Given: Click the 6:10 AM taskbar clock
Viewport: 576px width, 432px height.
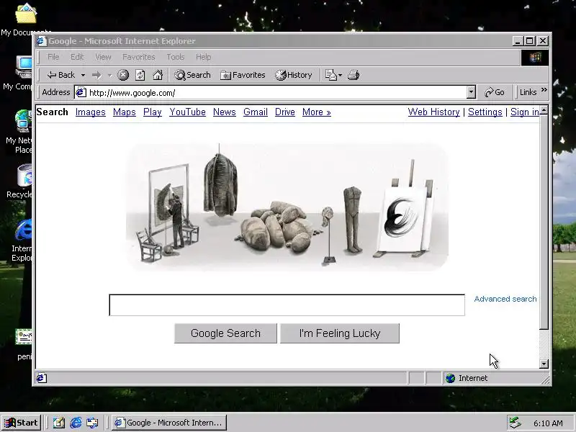Looking at the screenshot, I should click(548, 423).
